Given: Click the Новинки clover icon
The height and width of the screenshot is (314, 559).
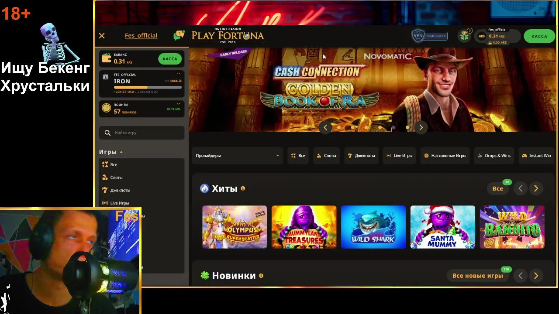Looking at the screenshot, I should click(x=205, y=276).
